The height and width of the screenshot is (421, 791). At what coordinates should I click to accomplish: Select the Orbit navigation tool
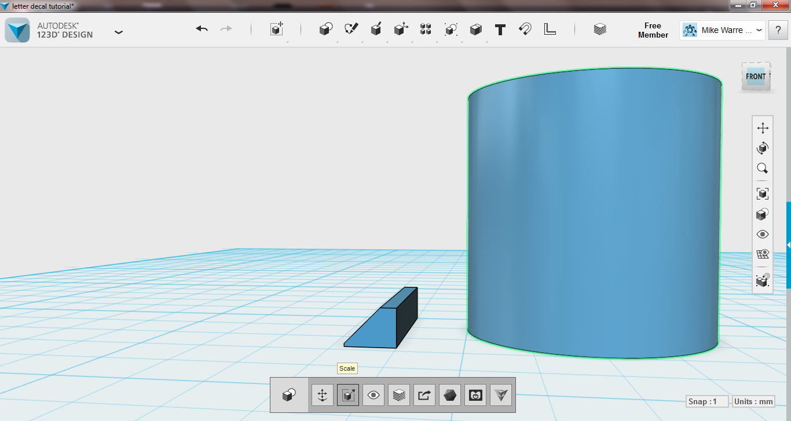763,148
